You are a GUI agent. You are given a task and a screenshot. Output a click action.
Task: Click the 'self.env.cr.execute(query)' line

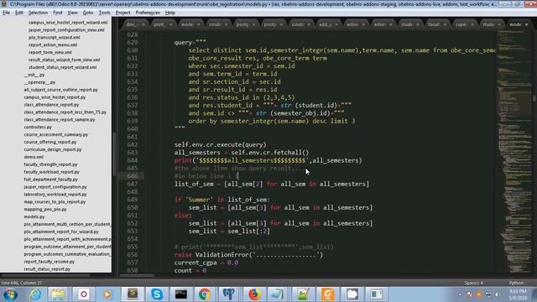tap(220, 144)
